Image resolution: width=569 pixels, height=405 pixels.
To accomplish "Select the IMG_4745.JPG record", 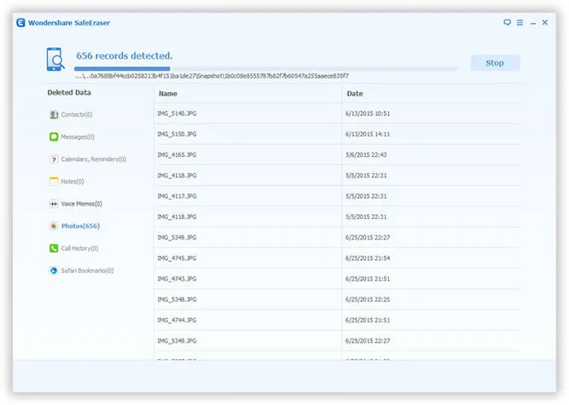I will point(247,257).
